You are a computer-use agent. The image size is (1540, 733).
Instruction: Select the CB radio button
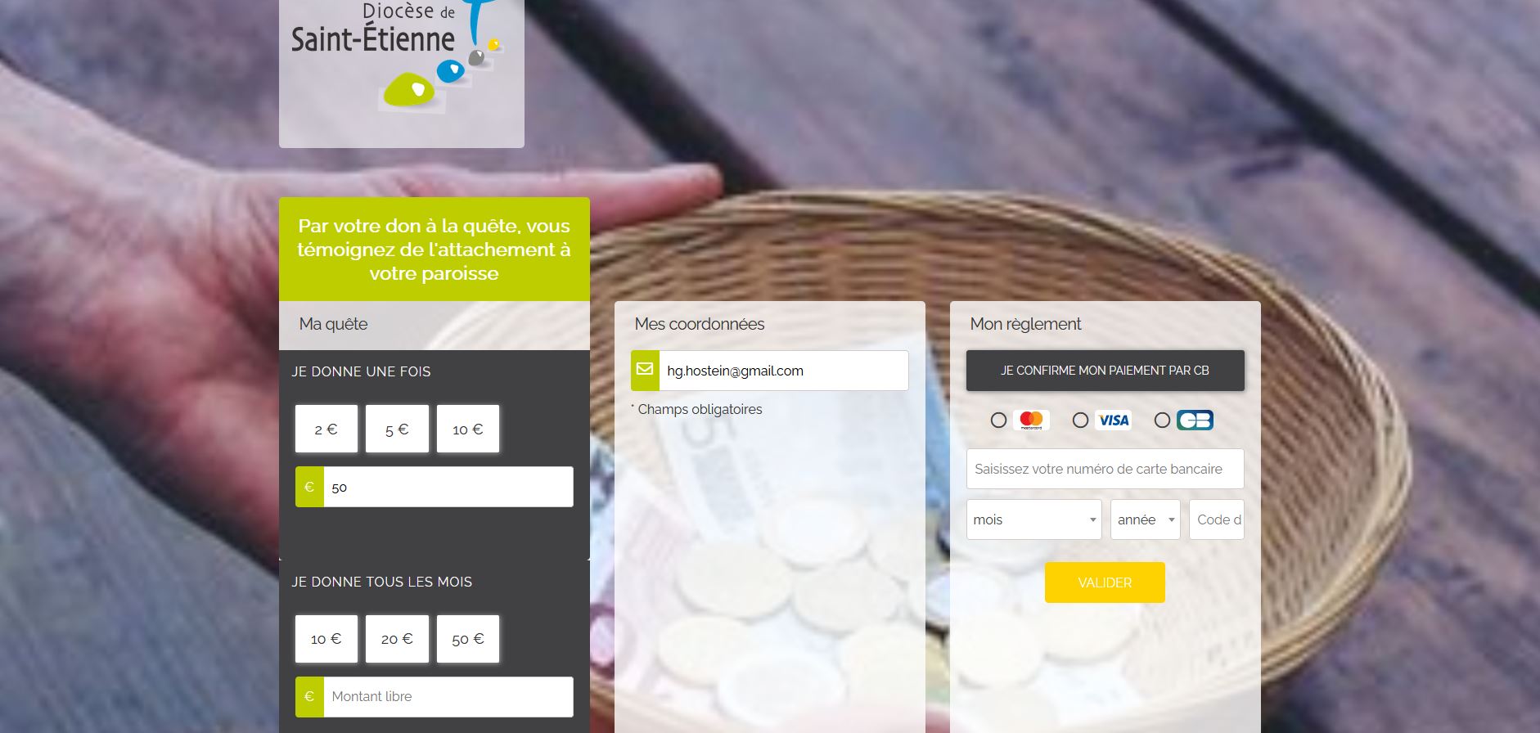click(x=1162, y=420)
